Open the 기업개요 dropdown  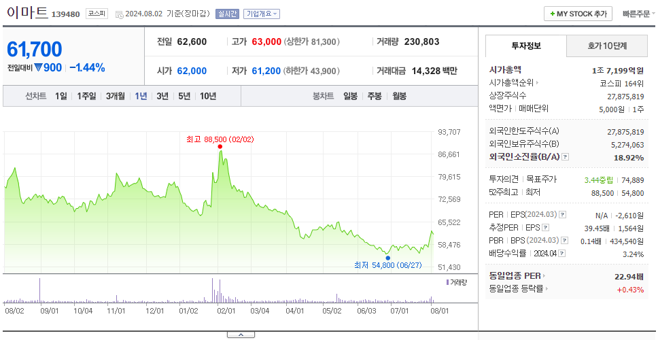(x=262, y=14)
